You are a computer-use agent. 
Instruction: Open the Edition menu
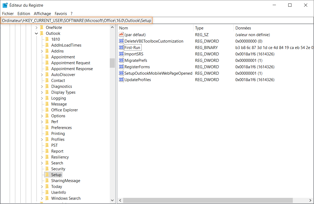pos(24,14)
